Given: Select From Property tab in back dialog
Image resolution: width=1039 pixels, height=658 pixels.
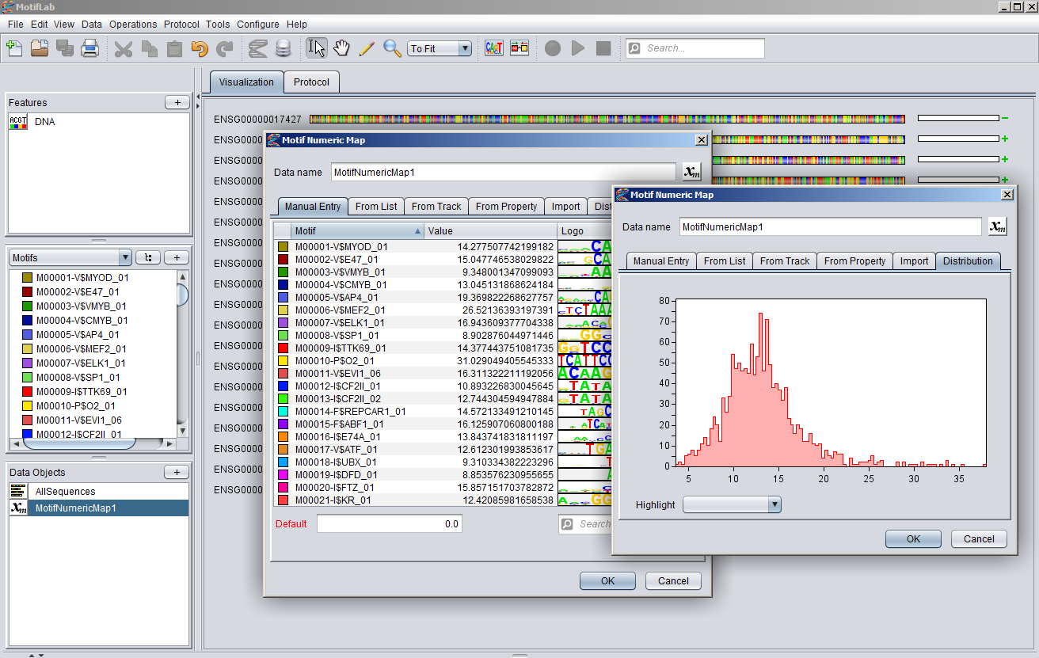Looking at the screenshot, I should coord(507,207).
